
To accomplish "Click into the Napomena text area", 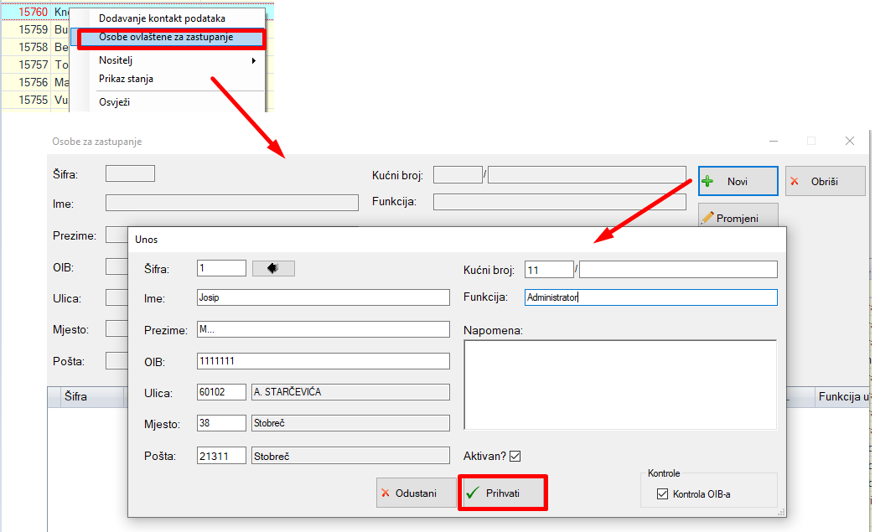I will pyautogui.click(x=619, y=384).
